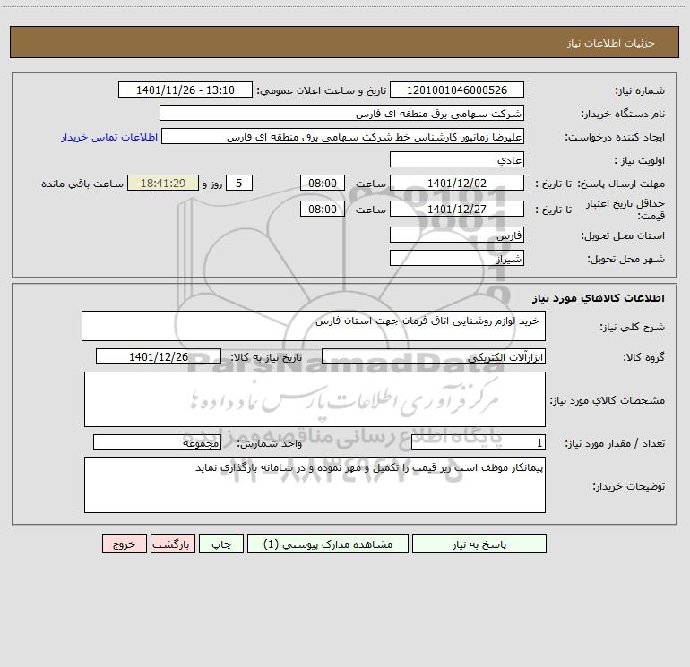This screenshot has width=690, height=667.
Task: Select the public announcement date field 1401/11/26 - 13:10
Action: [185, 90]
